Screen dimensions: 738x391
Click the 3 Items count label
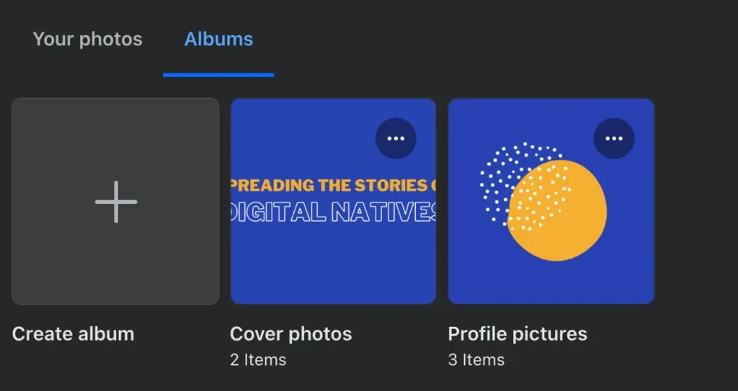pyautogui.click(x=476, y=359)
